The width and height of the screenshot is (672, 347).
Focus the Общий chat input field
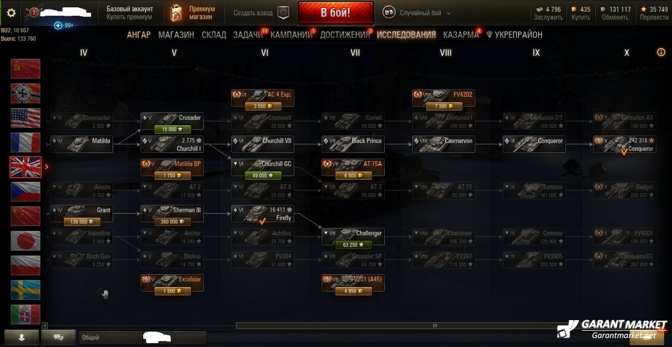pos(143,337)
